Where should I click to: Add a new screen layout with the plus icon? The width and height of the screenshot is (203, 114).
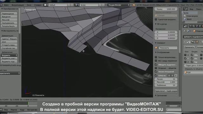69,5
